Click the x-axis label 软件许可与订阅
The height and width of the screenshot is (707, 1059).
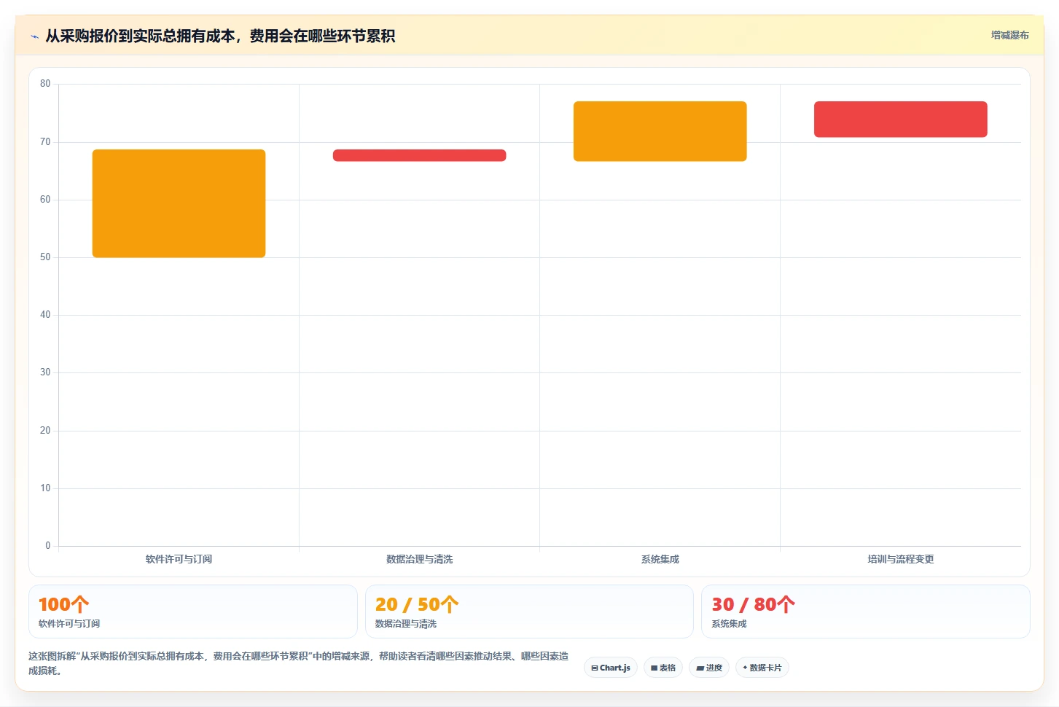[179, 559]
